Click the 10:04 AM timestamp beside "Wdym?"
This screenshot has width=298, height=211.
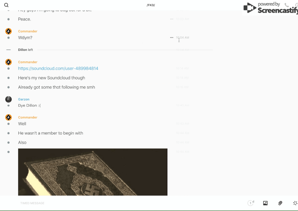(x=183, y=38)
